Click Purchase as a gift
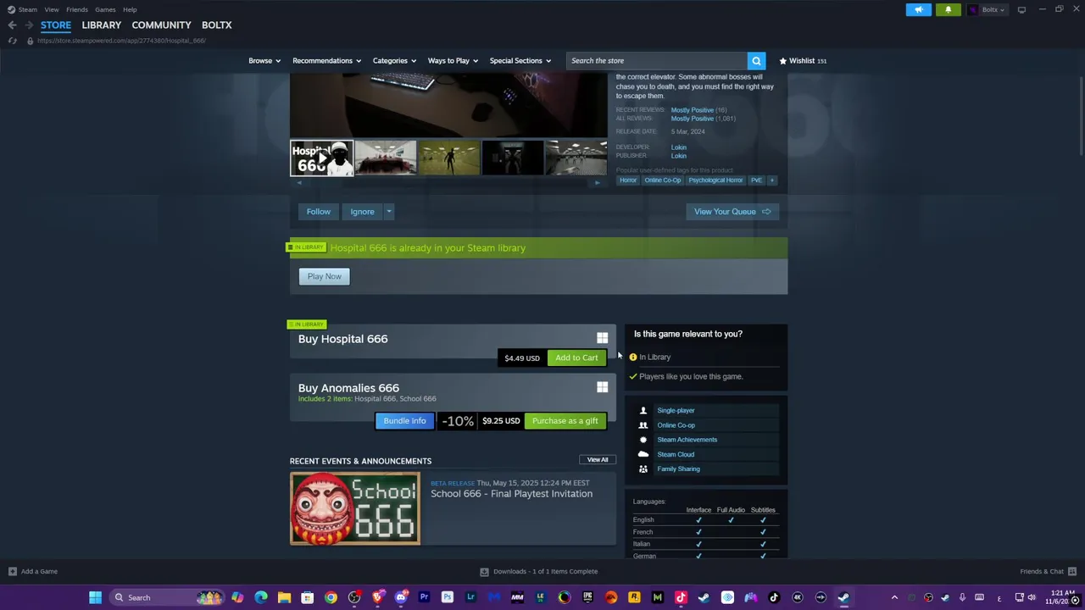Viewport: 1085px width, 610px height. (565, 421)
